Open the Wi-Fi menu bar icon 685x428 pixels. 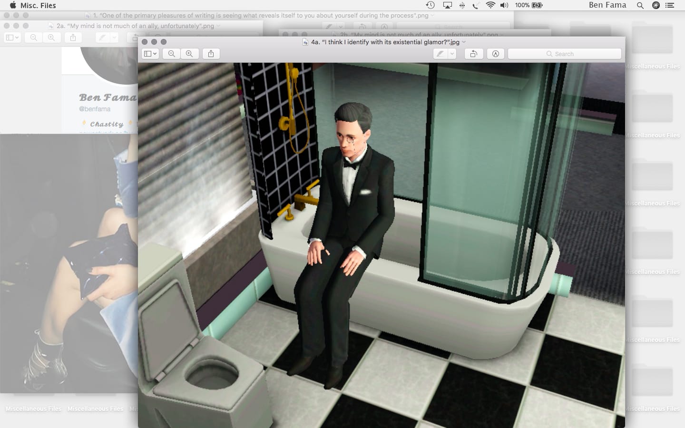(490, 5)
